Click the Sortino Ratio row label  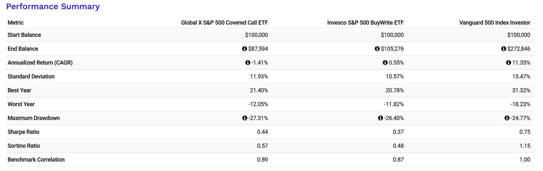(x=24, y=146)
